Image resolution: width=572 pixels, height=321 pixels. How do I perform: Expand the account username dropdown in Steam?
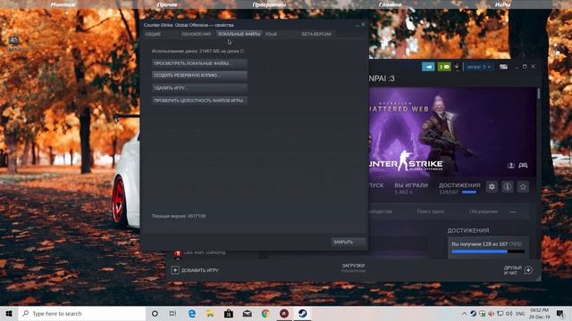479,67
